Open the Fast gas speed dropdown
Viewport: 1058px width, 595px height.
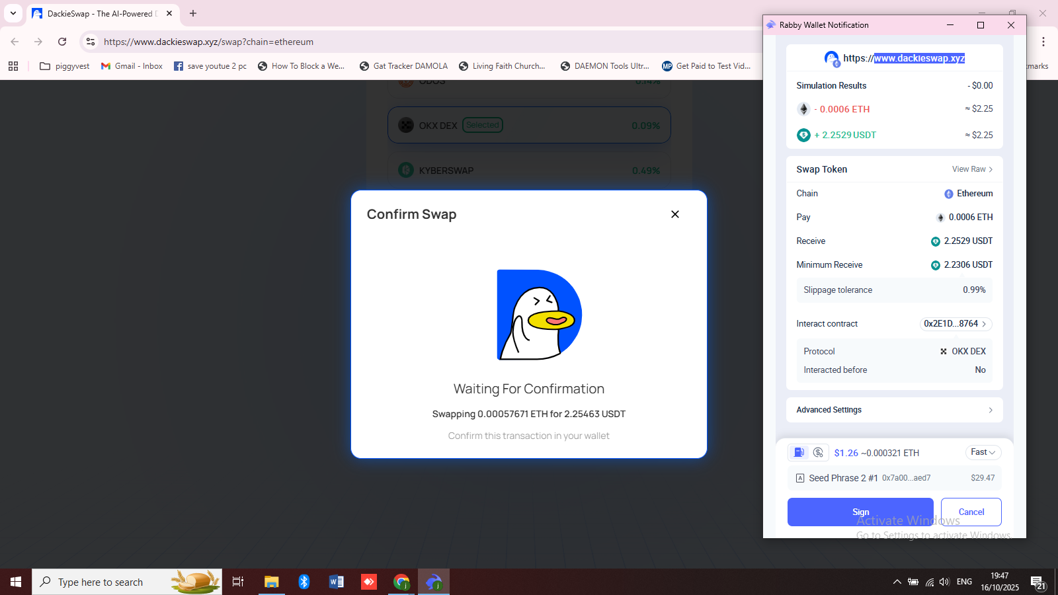[983, 452]
